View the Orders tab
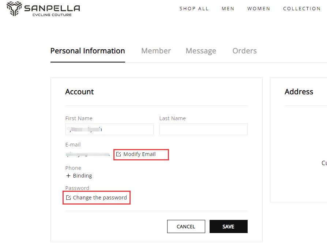This screenshot has width=327, height=244. tap(244, 51)
